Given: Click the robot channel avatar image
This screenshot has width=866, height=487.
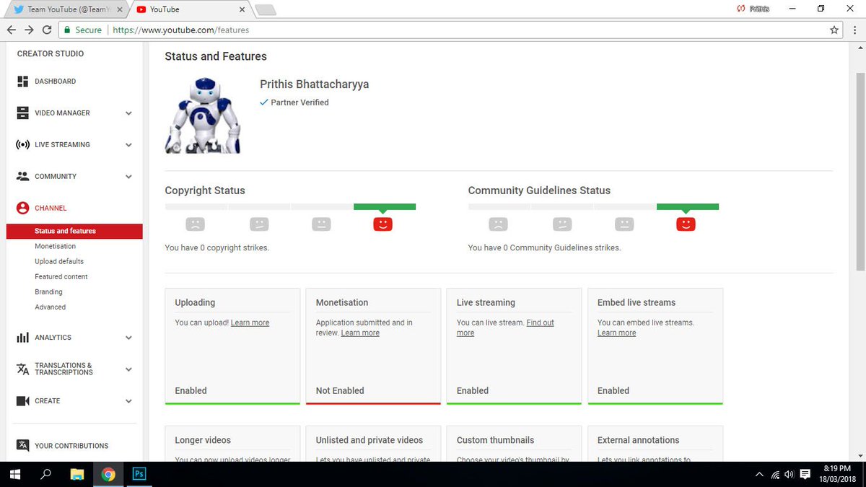Looking at the screenshot, I should click(x=202, y=114).
